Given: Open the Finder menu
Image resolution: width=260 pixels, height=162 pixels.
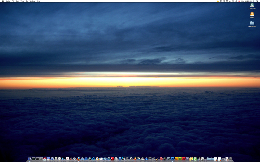Looking at the screenshot, I should click(8, 1).
